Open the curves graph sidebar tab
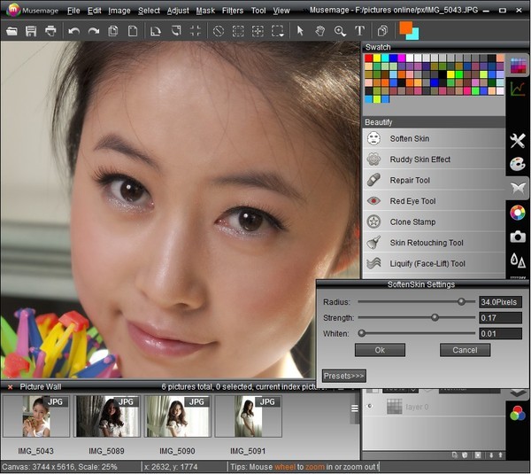531x474 pixels. [x=518, y=89]
